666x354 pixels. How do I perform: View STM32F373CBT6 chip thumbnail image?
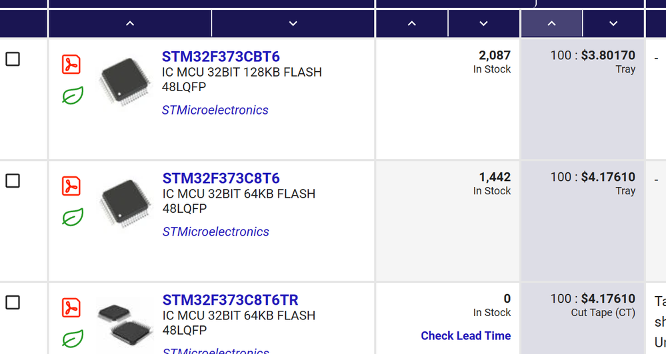[x=125, y=82]
